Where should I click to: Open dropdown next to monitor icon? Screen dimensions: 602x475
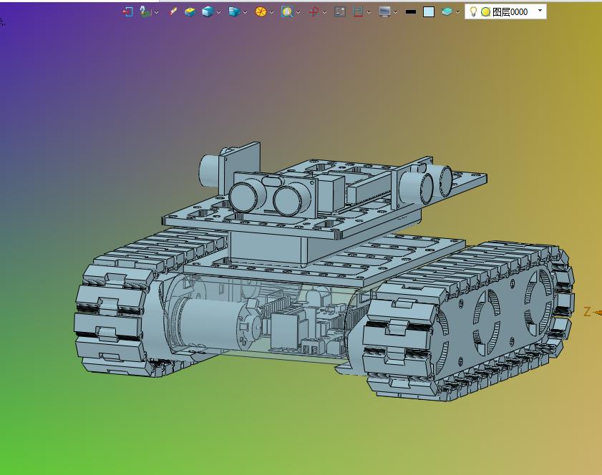395,12
